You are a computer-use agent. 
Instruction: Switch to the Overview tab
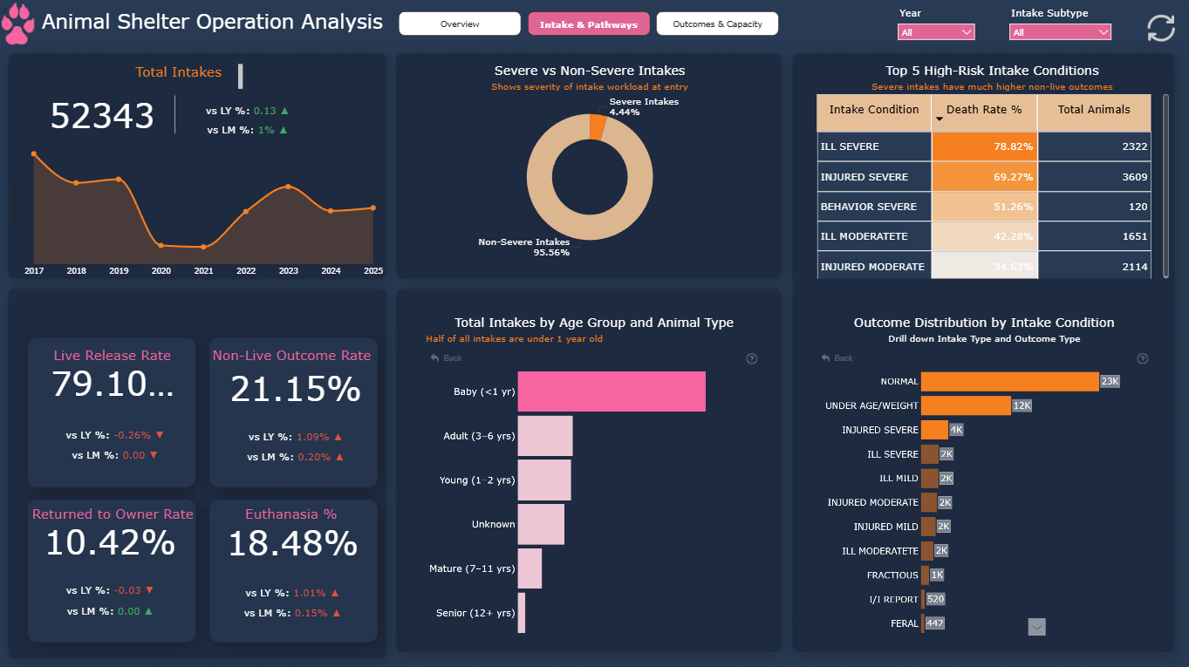[460, 24]
